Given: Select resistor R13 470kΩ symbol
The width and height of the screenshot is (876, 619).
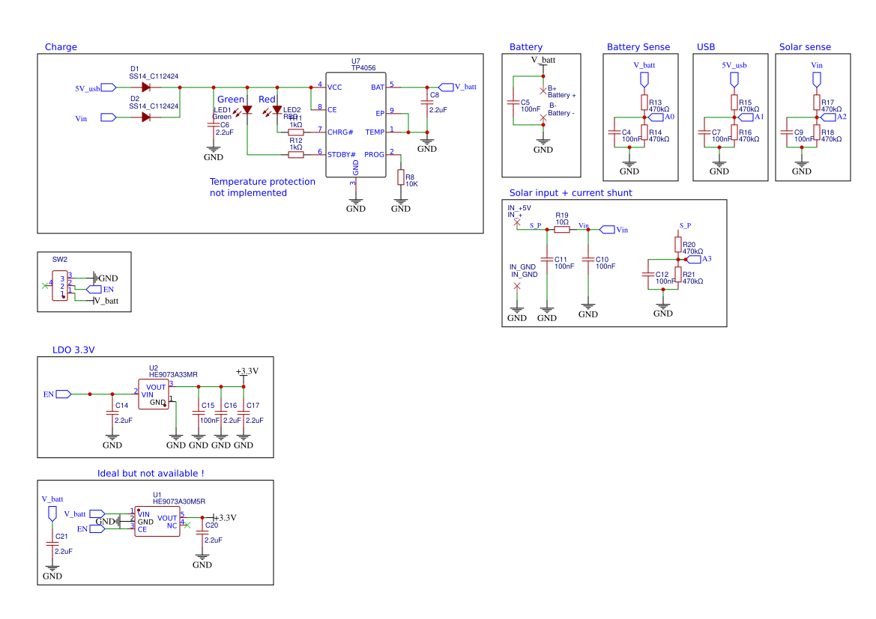Looking at the screenshot, I should (x=644, y=103).
